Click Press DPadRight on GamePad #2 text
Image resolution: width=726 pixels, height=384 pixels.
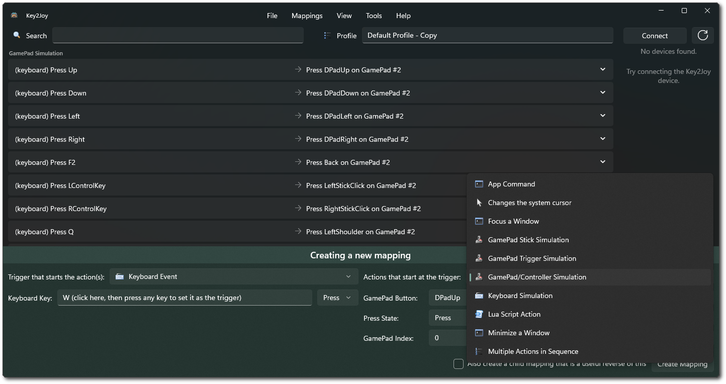click(x=357, y=139)
